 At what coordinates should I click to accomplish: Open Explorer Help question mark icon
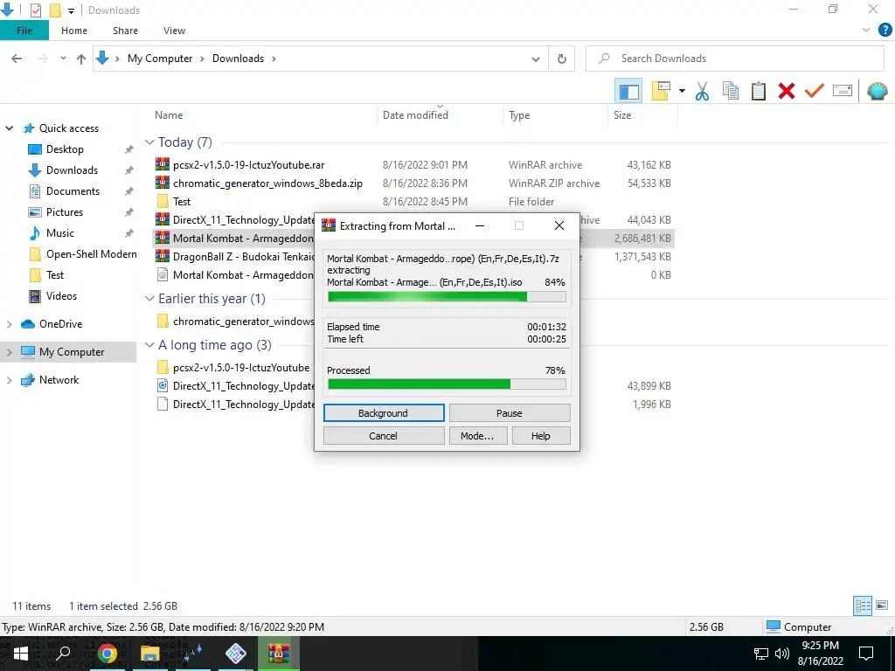pos(885,31)
